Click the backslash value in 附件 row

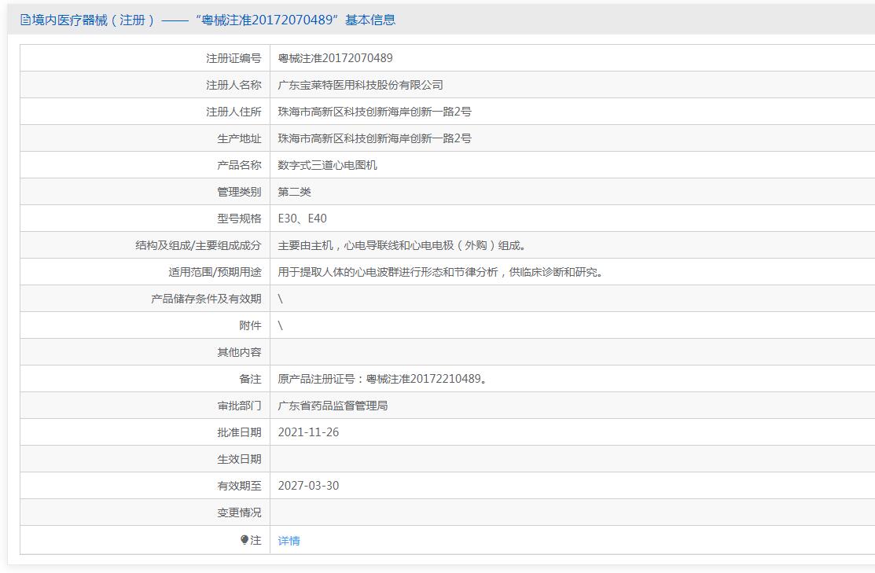pos(280,326)
